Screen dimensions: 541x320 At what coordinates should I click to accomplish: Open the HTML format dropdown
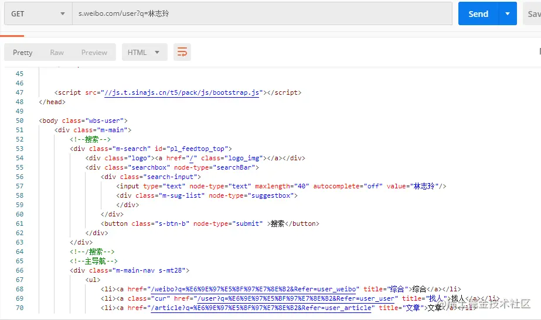click(145, 52)
